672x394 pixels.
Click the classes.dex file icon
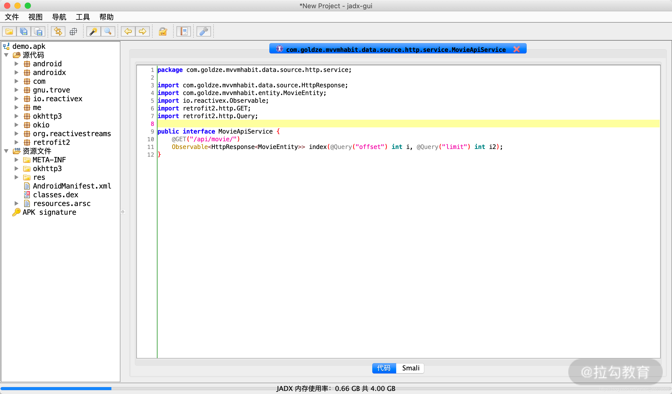27,195
